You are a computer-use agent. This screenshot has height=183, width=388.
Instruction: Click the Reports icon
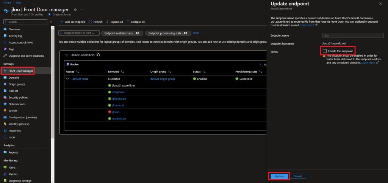pyautogui.click(x=5, y=152)
